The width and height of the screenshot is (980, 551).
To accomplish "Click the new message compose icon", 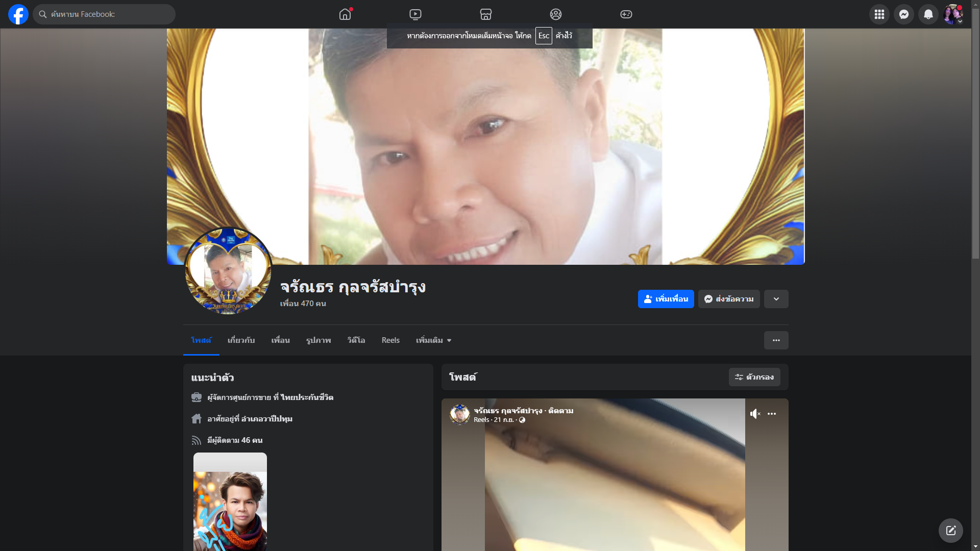I will (951, 531).
